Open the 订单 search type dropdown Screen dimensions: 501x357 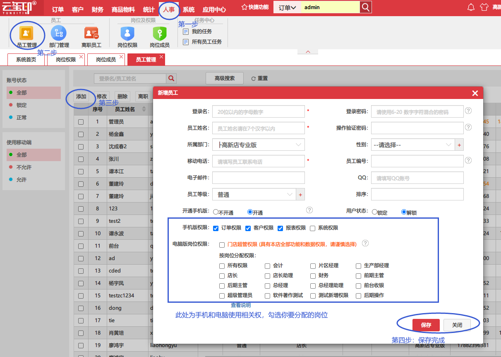(x=287, y=7)
